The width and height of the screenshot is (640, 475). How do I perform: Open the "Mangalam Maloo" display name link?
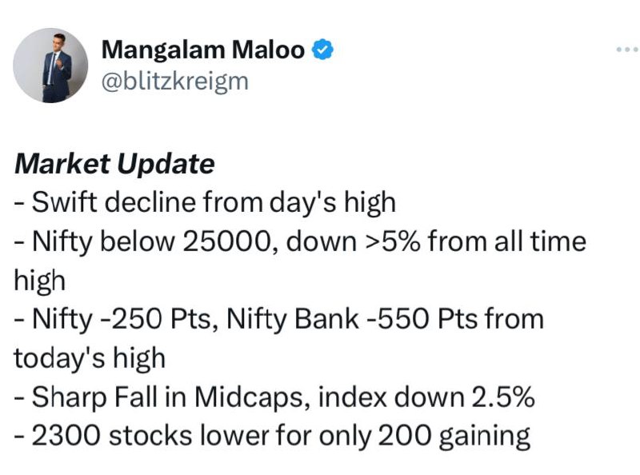pos(203,50)
